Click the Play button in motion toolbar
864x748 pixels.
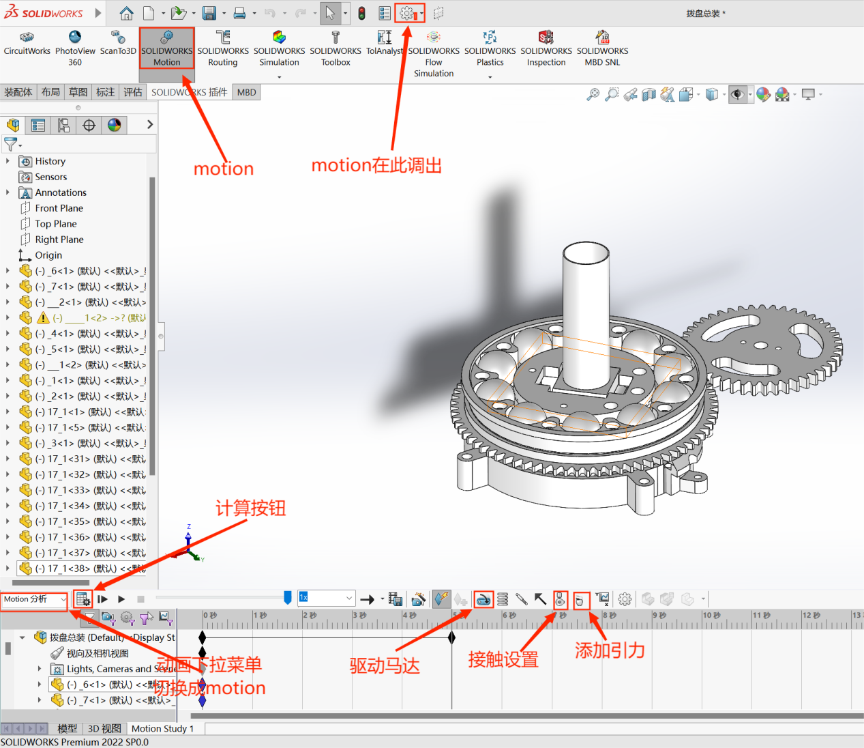pos(121,599)
